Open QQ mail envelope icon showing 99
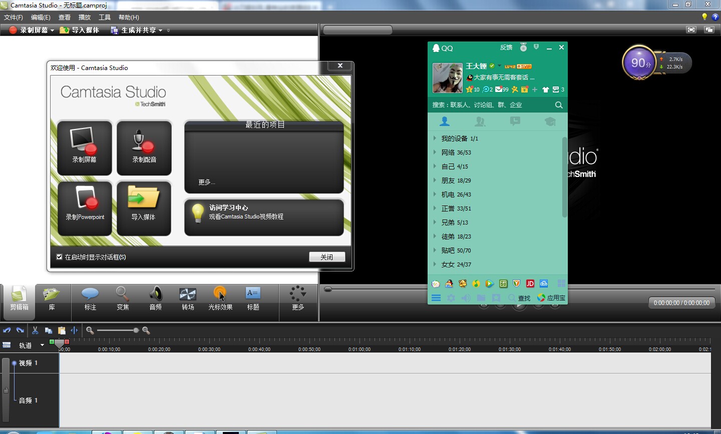This screenshot has width=721, height=434. [x=502, y=89]
